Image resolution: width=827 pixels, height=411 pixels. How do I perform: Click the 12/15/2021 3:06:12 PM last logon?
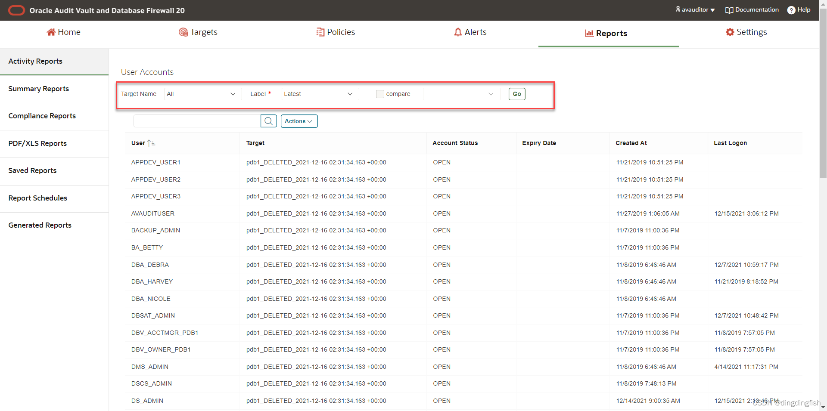(746, 213)
